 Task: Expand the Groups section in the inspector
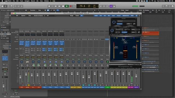click(2, 27)
